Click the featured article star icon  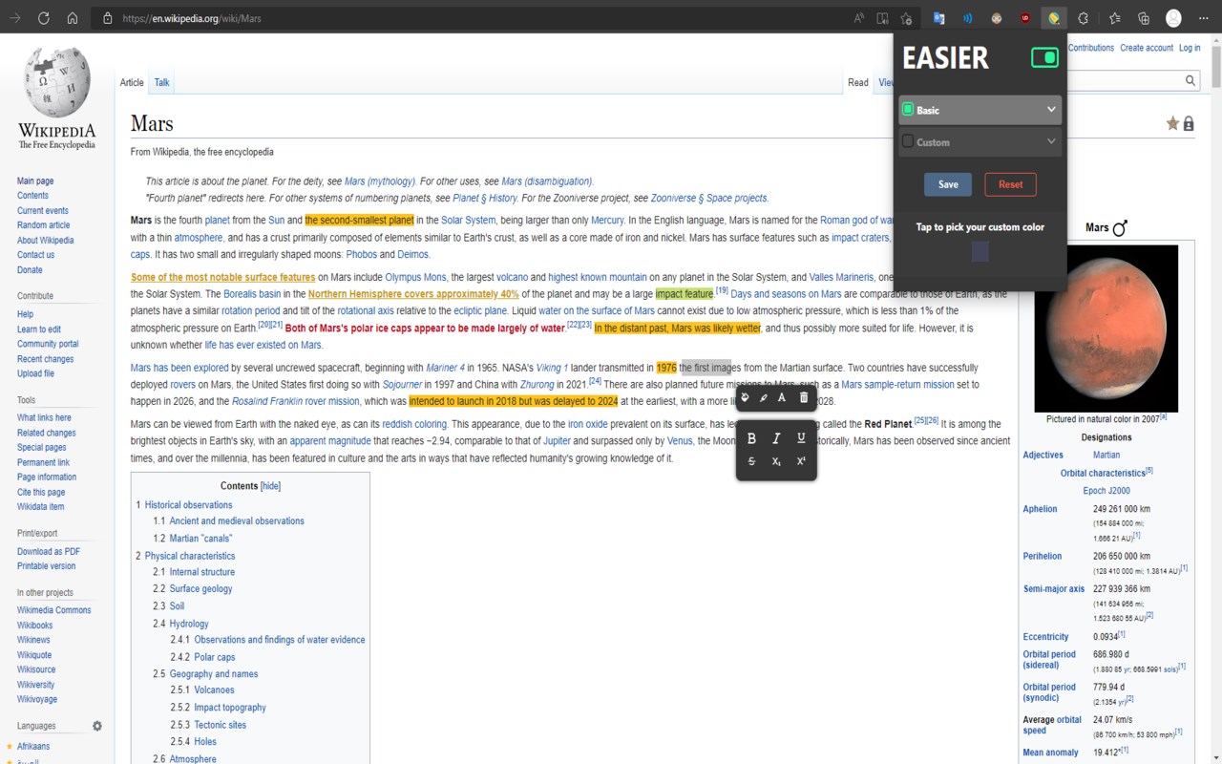click(x=1172, y=123)
